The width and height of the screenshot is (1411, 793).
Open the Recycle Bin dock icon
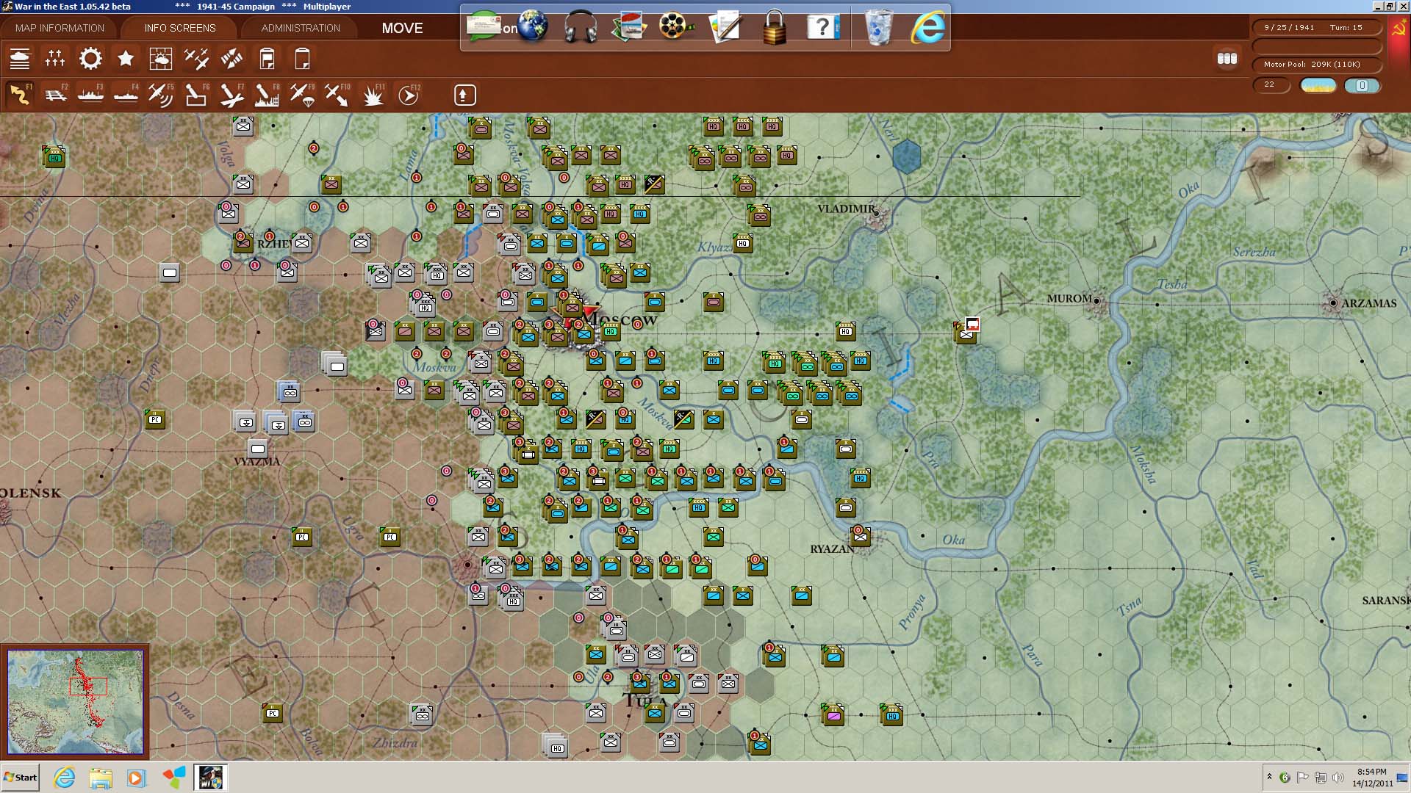(878, 27)
